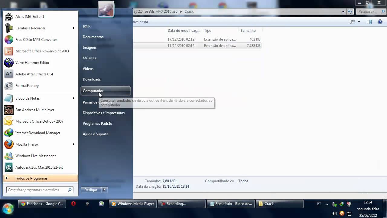Launch Windows Live Messenger icon
This screenshot has height=218, width=387.
pyautogui.click(x=9, y=156)
